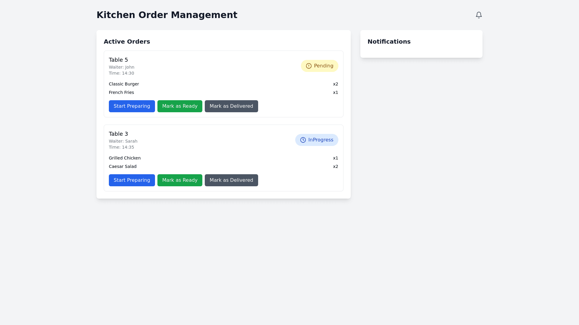Start preparing Table 3 order

(x=132, y=180)
